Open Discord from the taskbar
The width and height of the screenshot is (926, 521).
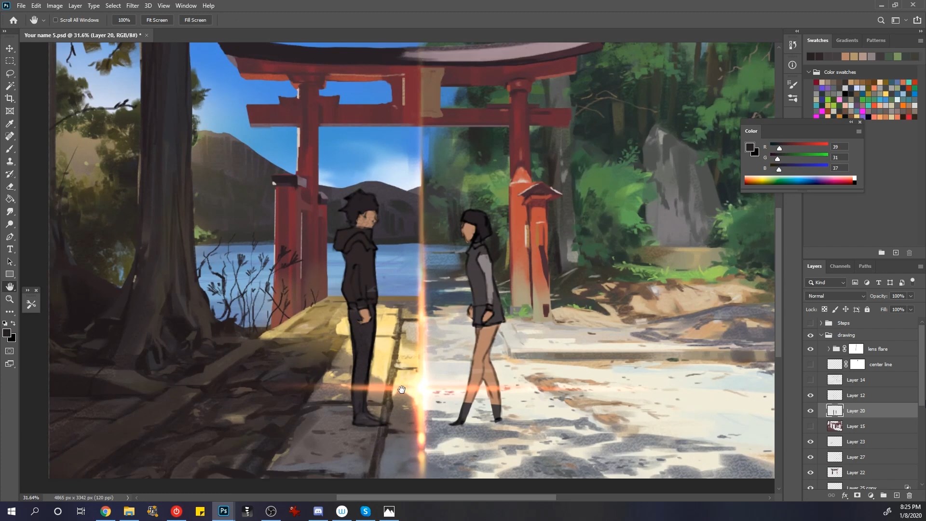pos(318,511)
